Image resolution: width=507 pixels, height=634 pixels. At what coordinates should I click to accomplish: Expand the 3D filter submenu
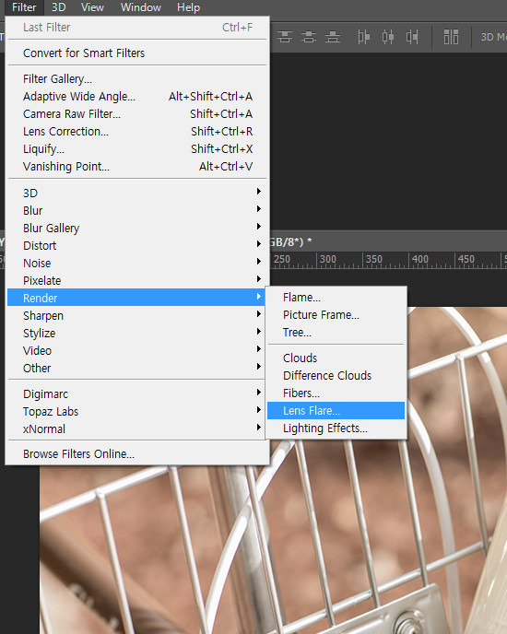138,193
